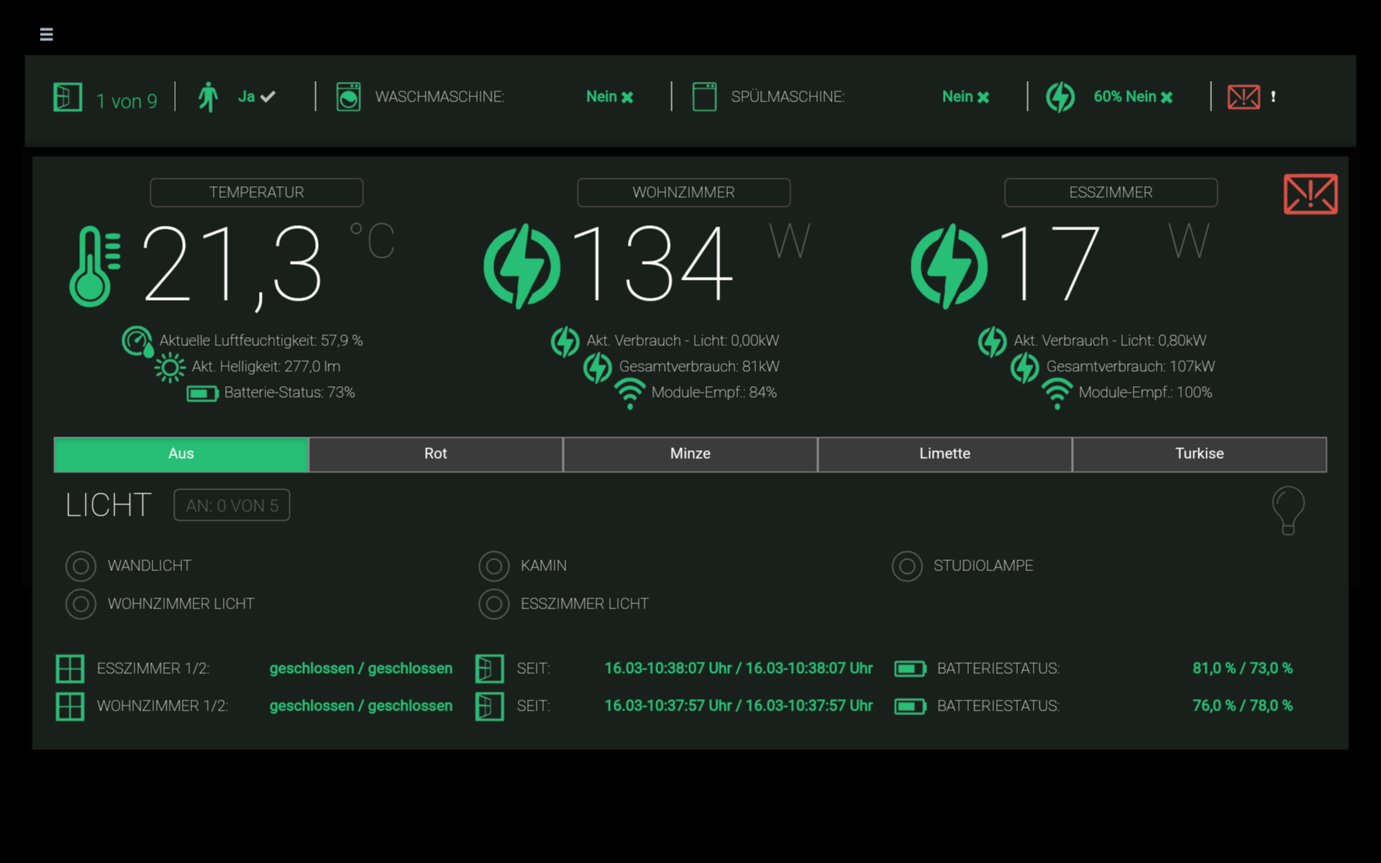Turn on the STUDIOLAMPE
Viewport: 1381px width, 863px height.
(908, 566)
